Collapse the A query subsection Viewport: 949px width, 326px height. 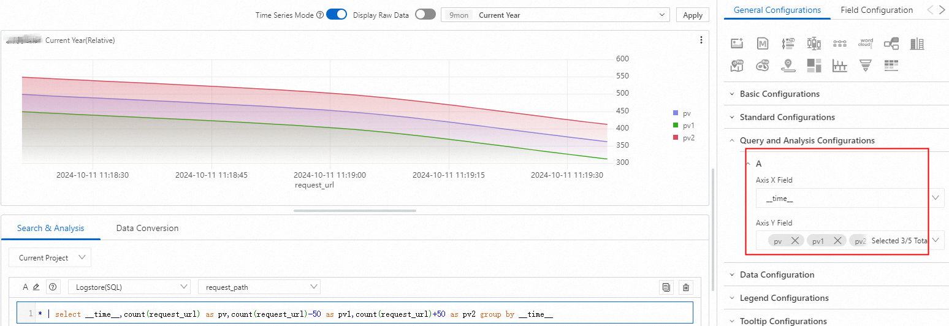click(748, 164)
